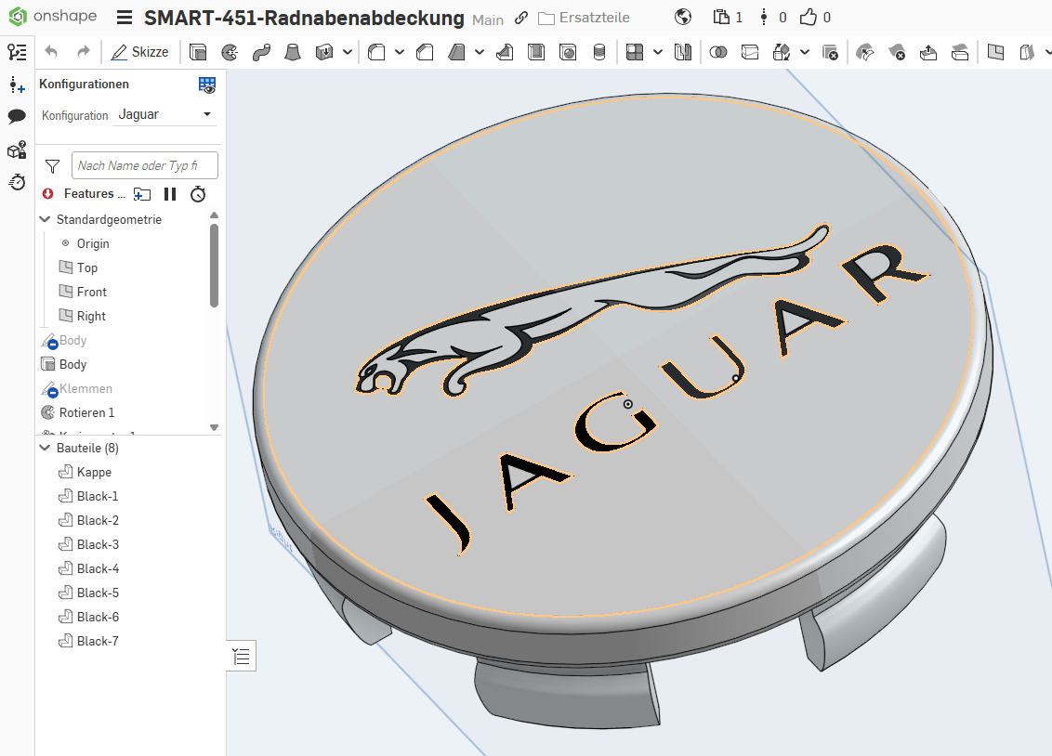Select the Boolean tool
The height and width of the screenshot is (756, 1052).
[717, 52]
